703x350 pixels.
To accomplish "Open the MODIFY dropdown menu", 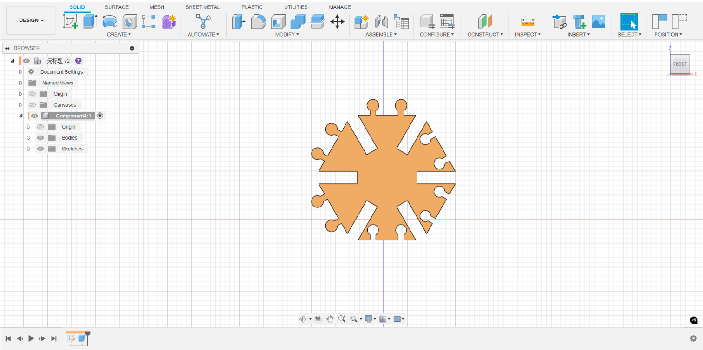I will tap(287, 35).
